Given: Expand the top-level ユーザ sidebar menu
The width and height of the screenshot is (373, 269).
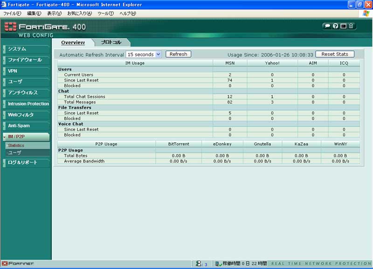Looking at the screenshot, I should point(26,82).
